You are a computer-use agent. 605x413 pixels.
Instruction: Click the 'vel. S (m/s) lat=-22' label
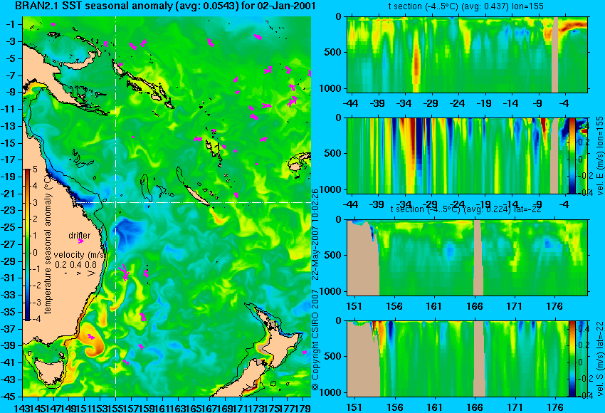pyautogui.click(x=599, y=359)
